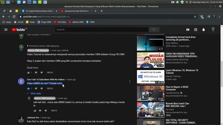Open the notifications bell
Screen dimensions: 223x125
tap(203, 30)
